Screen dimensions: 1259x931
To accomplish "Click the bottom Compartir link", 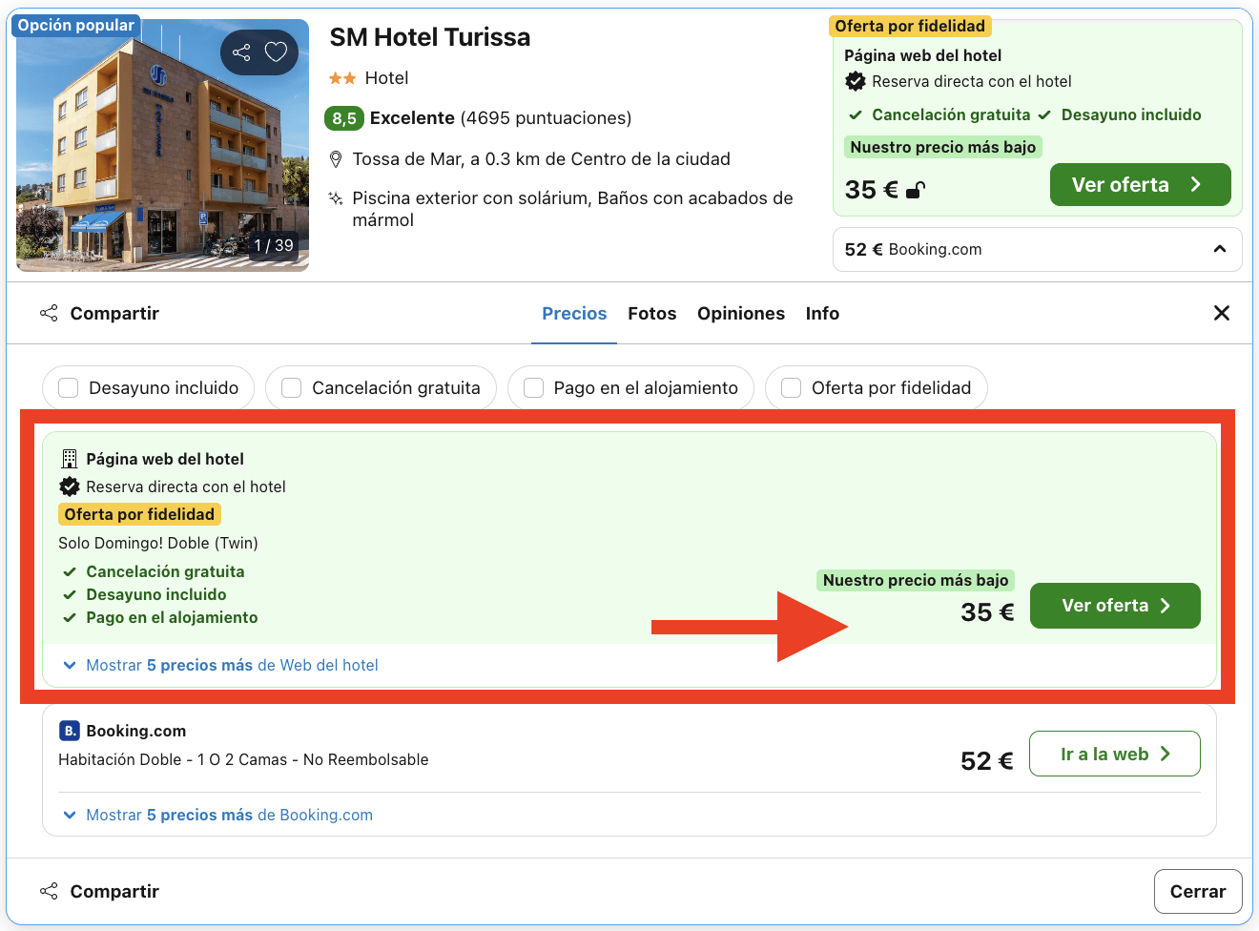I will click(x=114, y=891).
